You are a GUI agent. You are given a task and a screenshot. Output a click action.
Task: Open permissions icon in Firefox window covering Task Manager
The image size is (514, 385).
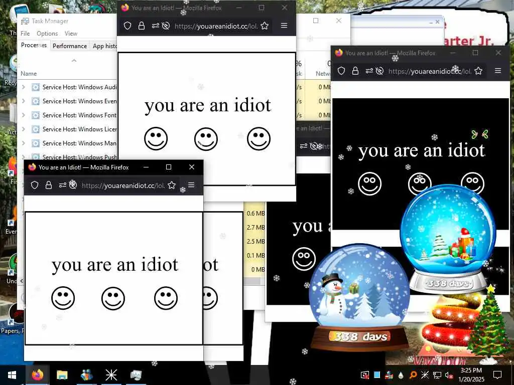156,26
